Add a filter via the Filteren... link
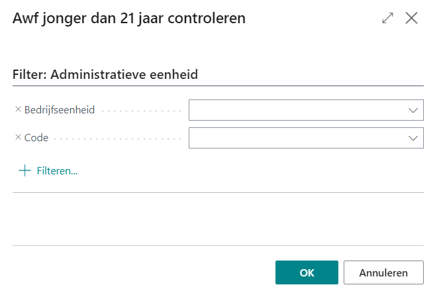Image resolution: width=439 pixels, height=299 pixels. point(57,170)
